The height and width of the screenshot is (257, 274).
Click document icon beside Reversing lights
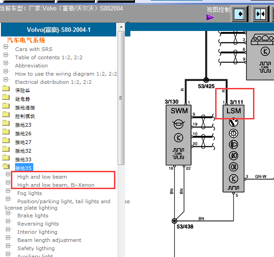coord(8,221)
